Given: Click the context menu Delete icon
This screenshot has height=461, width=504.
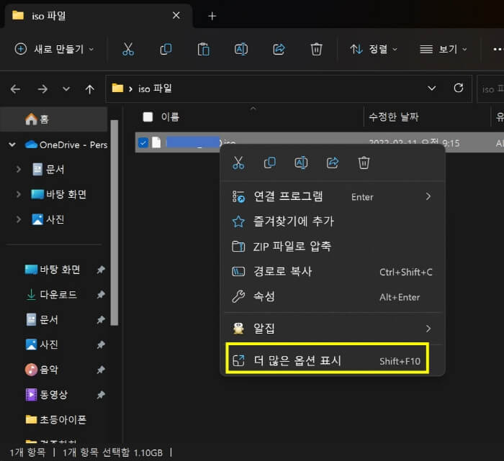Looking at the screenshot, I should click(x=364, y=163).
